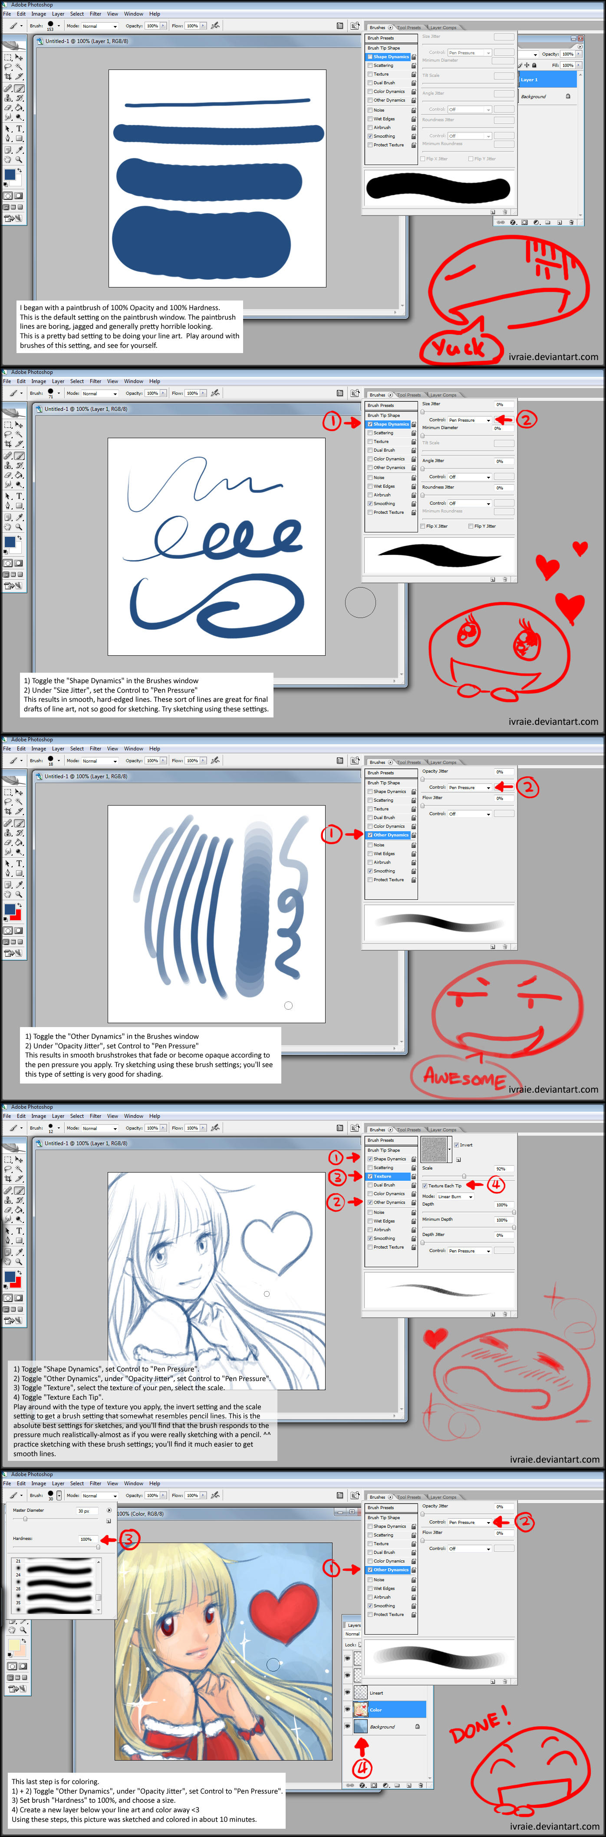Click the Background layer lock in the thick-strokes window
606x1837 pixels.
tap(568, 96)
